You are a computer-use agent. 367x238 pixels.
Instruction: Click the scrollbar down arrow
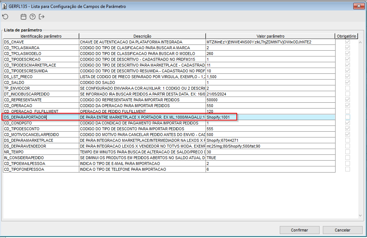click(360, 216)
